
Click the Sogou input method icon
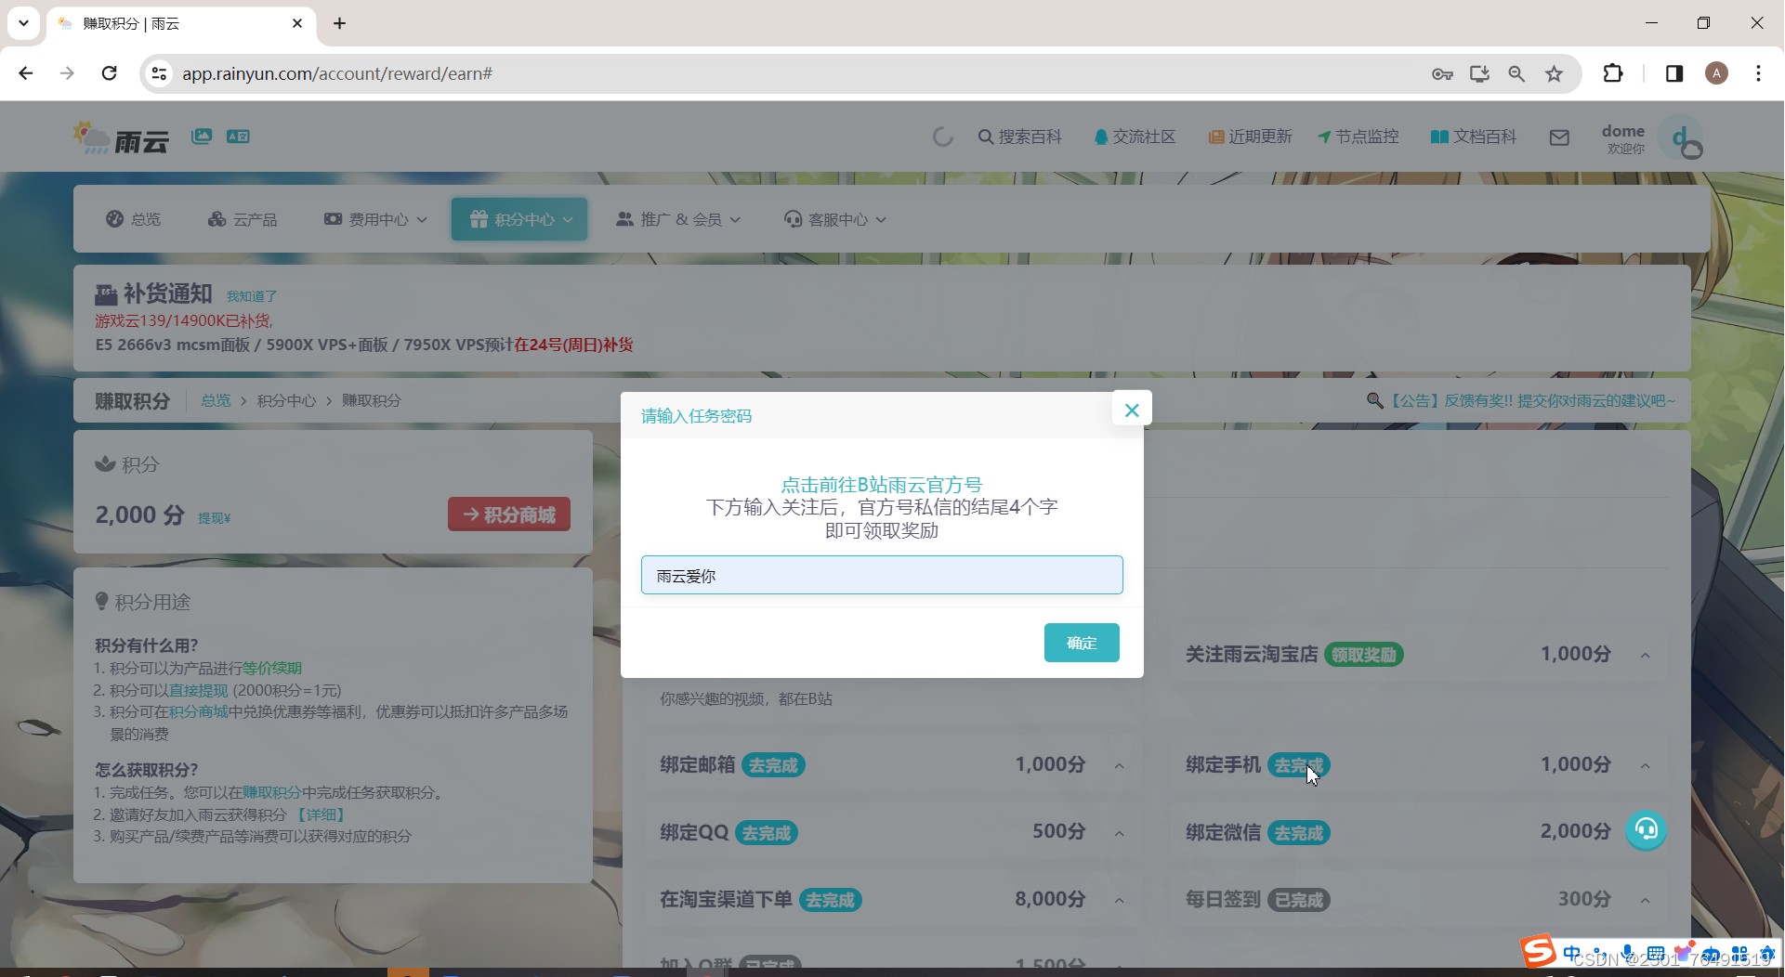click(x=1539, y=951)
